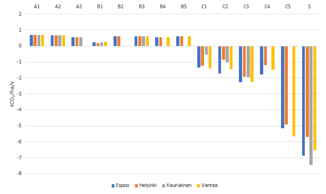Screen dimensions: 326x194
Task: Select the orange Helsinki bar in group S
Action: point(307,91)
